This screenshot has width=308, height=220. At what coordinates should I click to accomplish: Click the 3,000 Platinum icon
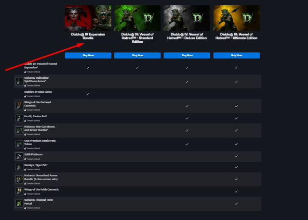coord(19,157)
